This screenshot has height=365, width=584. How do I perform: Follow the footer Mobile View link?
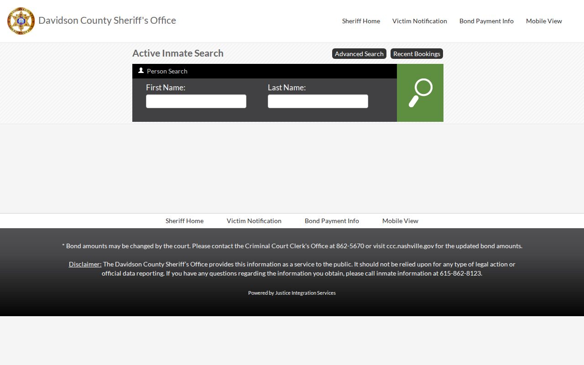[x=400, y=221]
